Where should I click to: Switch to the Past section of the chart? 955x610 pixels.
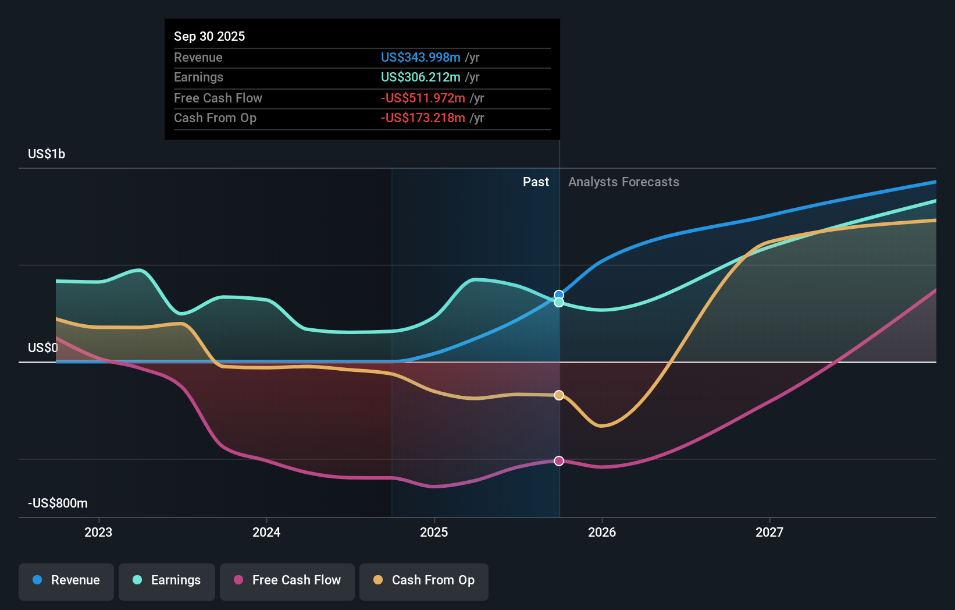[x=536, y=182]
